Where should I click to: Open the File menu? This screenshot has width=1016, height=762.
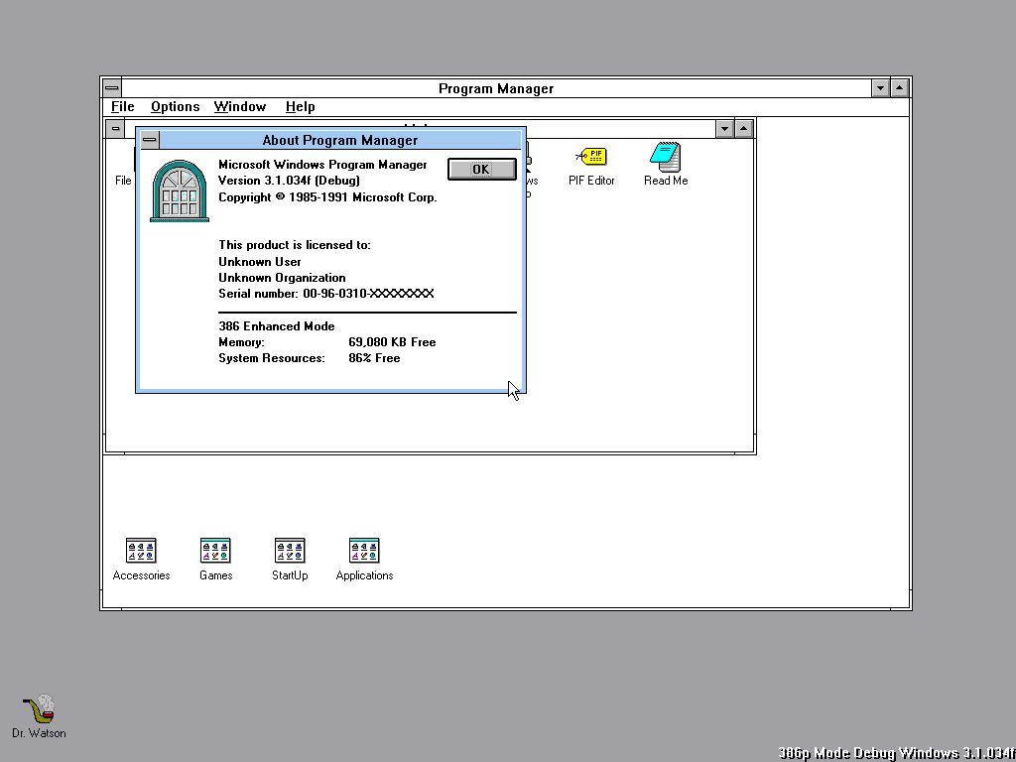[123, 107]
